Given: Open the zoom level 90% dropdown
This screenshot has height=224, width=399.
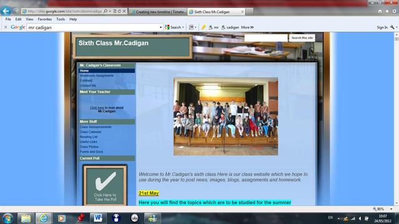Looking at the screenshot, I should click(x=391, y=209).
